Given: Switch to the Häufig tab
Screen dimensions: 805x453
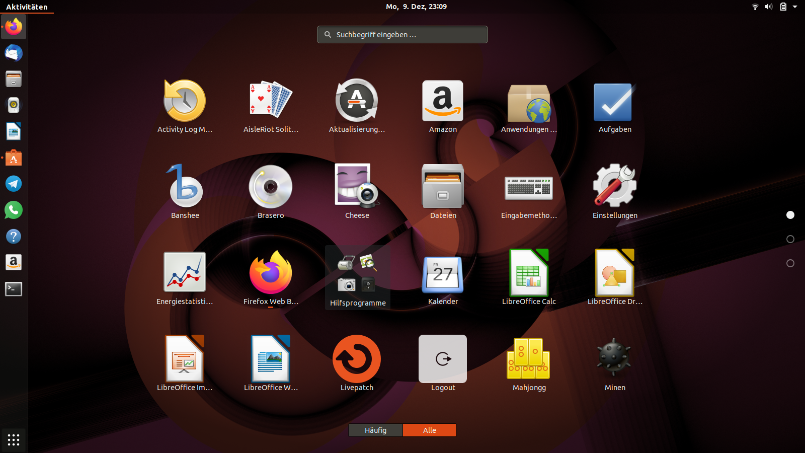Looking at the screenshot, I should (x=375, y=430).
